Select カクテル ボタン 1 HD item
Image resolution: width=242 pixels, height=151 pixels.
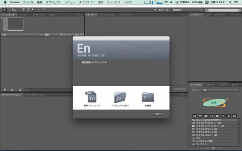214,129
